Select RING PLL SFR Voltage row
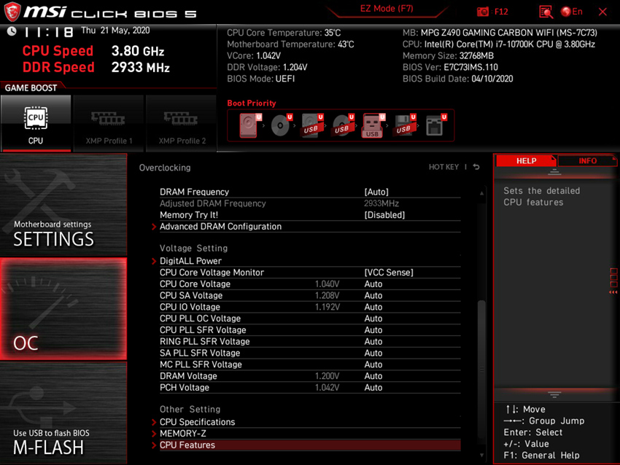Image resolution: width=620 pixels, height=465 pixels. [x=310, y=341]
